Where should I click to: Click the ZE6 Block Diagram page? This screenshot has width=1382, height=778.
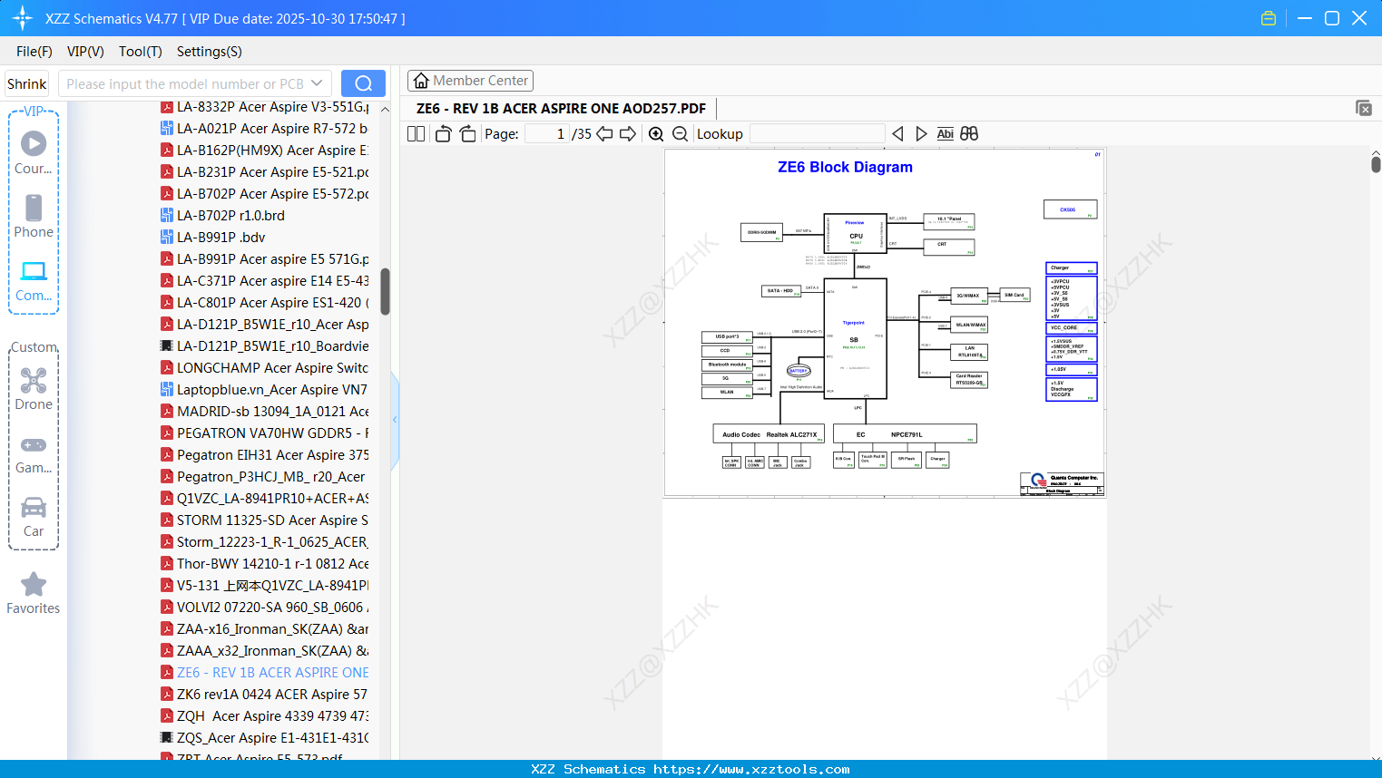coord(885,323)
